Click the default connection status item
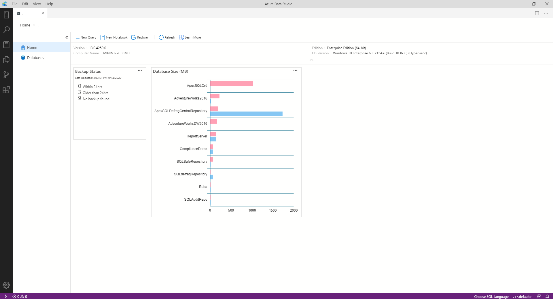This screenshot has width=553, height=299. [522, 296]
